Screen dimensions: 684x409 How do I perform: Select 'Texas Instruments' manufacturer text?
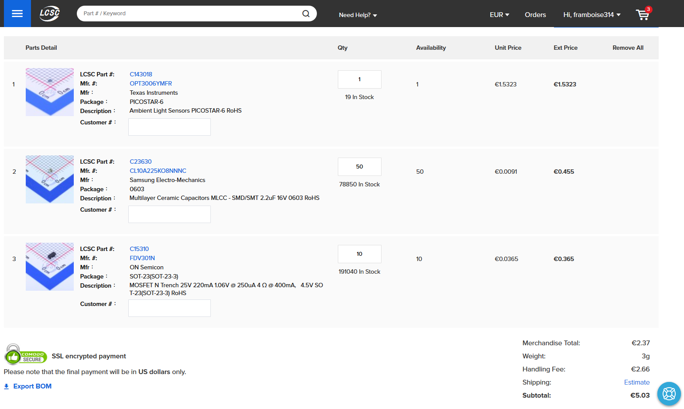click(x=154, y=93)
